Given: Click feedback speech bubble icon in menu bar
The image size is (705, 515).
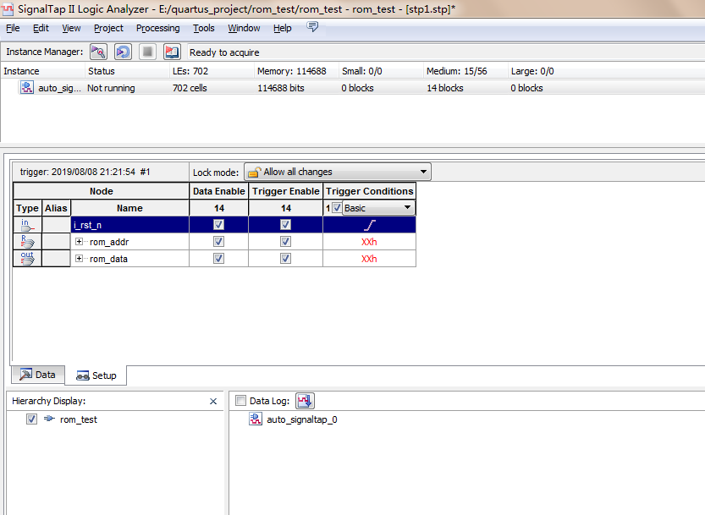Looking at the screenshot, I should [x=312, y=27].
